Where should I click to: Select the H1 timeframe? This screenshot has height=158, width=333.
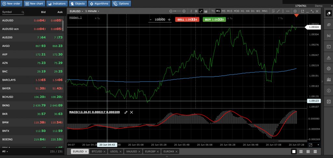(242, 11)
